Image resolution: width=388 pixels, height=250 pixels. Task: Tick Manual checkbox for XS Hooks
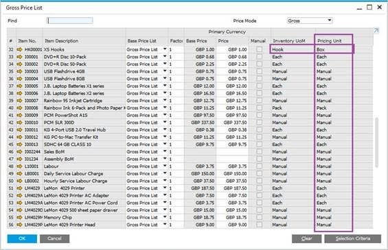pos(259,49)
